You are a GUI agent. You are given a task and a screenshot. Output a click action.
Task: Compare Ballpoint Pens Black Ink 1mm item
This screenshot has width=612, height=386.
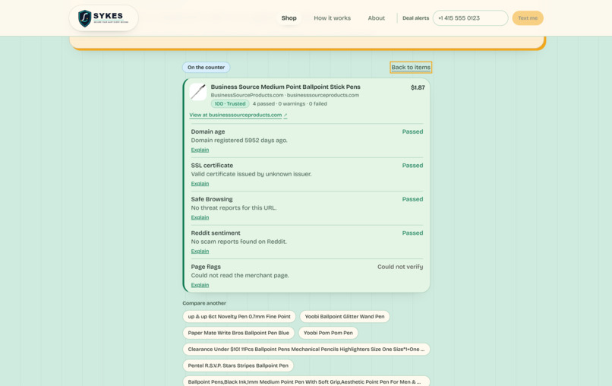point(307,381)
